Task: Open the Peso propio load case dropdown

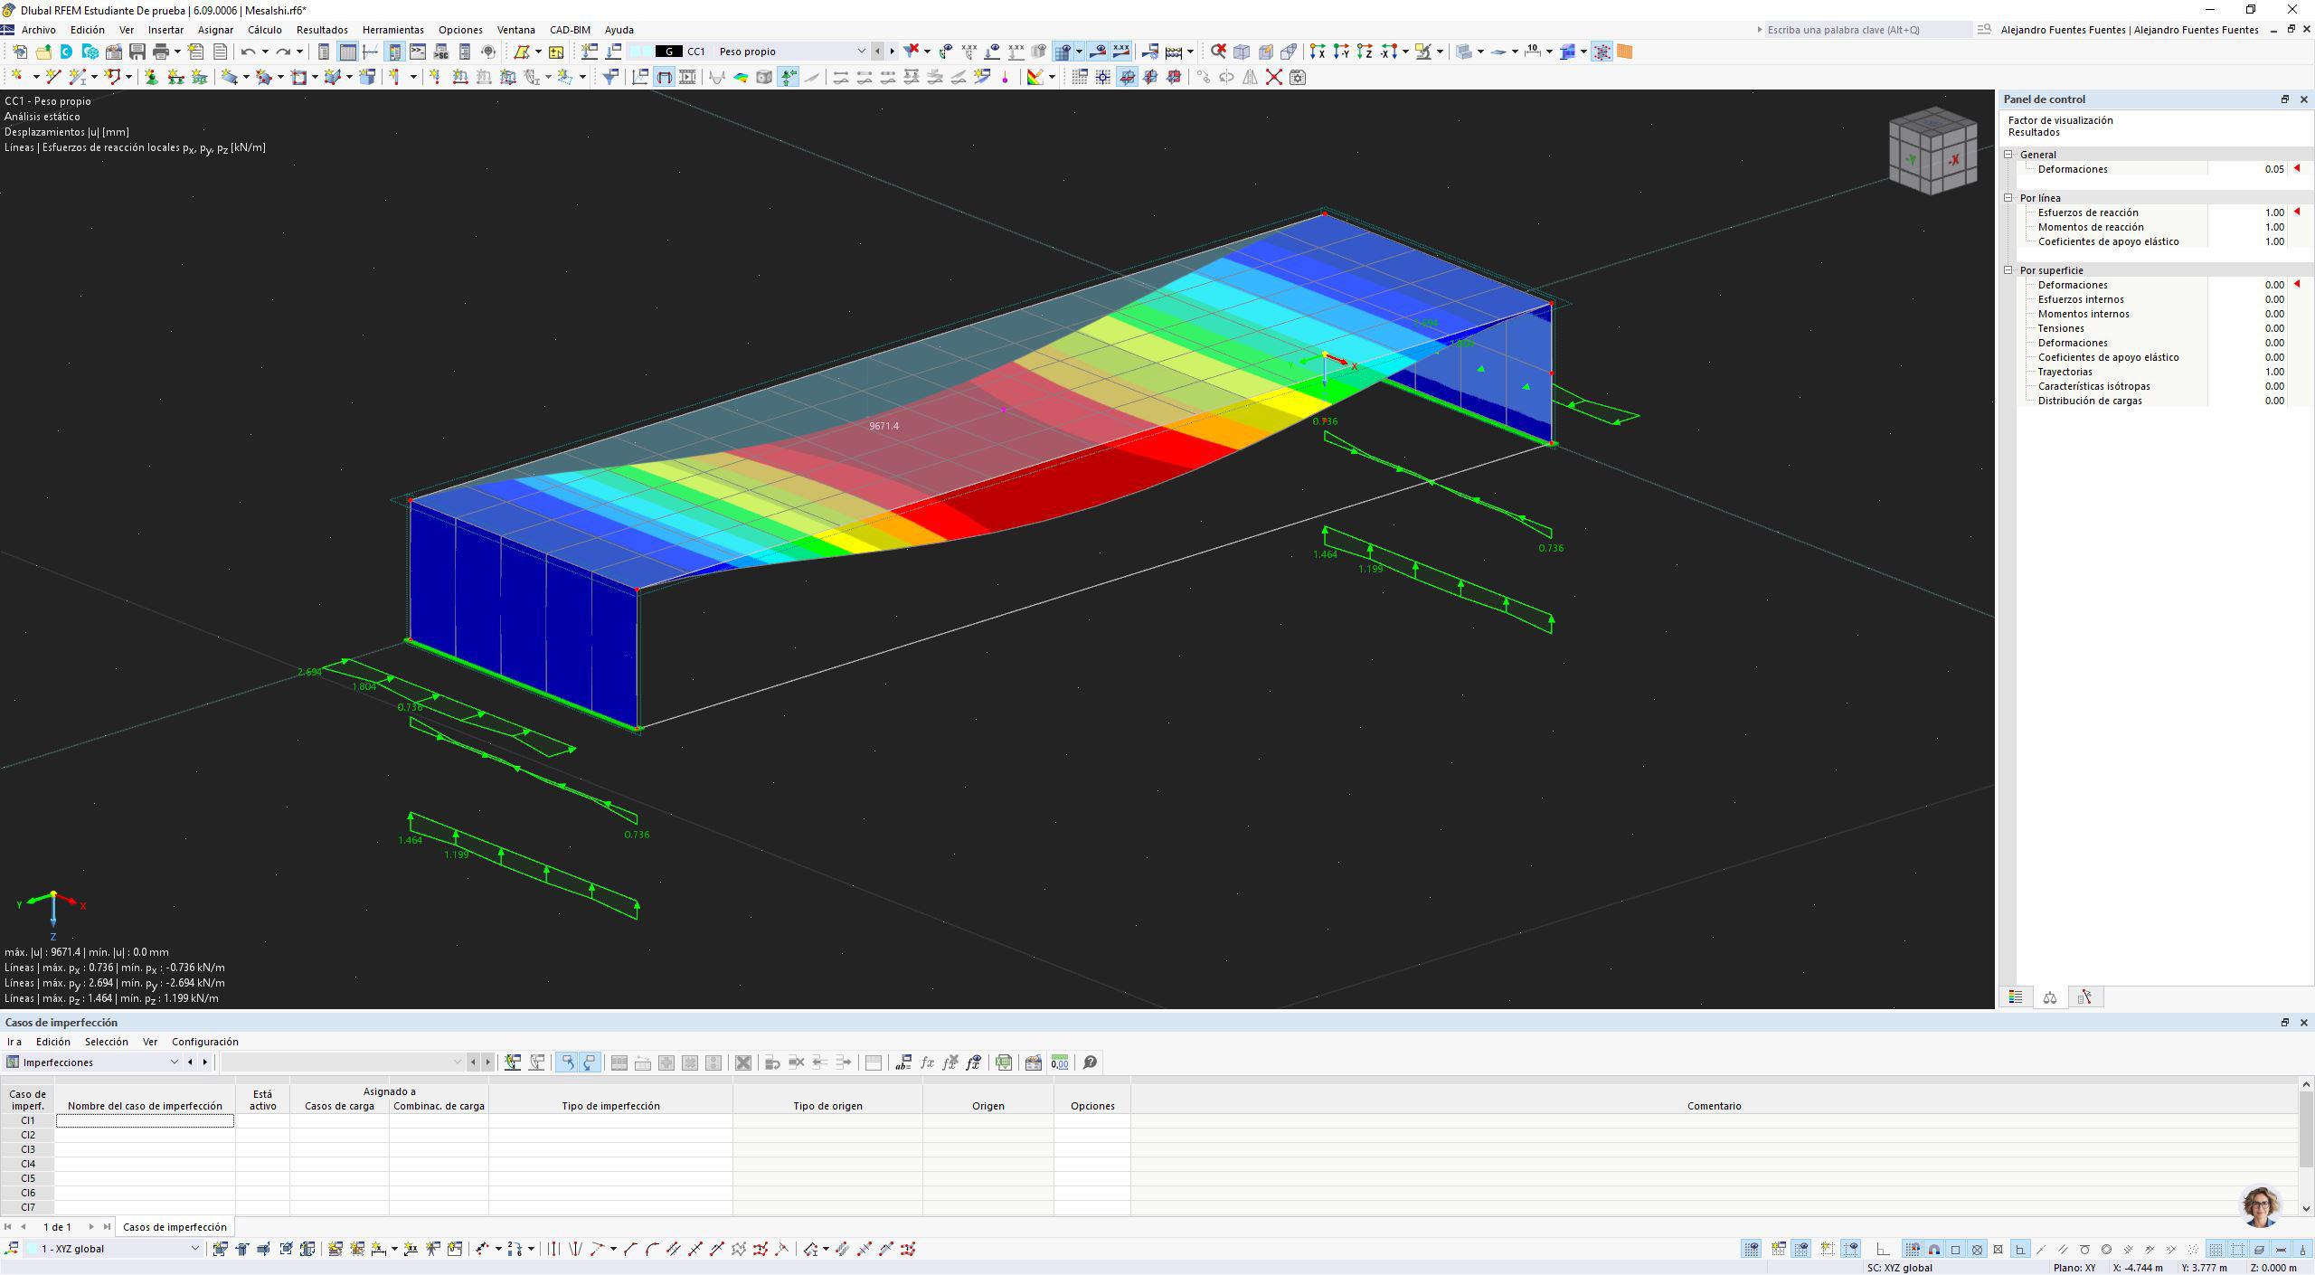Action: coord(861,52)
